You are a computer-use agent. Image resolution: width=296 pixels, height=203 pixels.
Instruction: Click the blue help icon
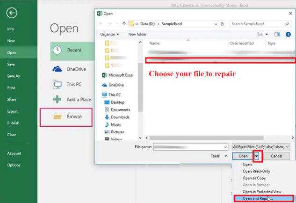tap(288, 34)
